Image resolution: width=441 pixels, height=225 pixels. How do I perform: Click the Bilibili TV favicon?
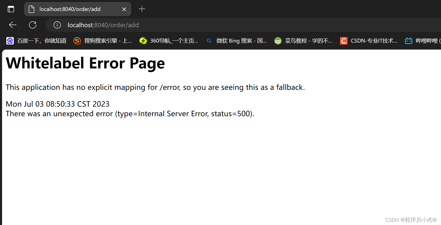(x=409, y=41)
